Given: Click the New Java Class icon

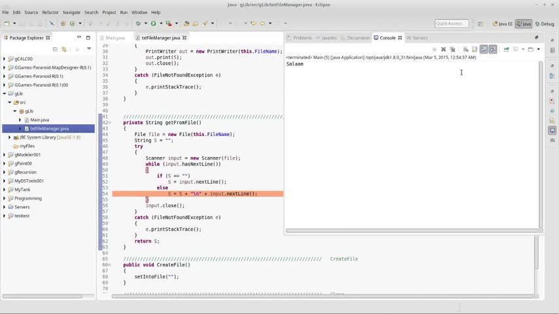Looking at the screenshot, I should tap(73, 24).
